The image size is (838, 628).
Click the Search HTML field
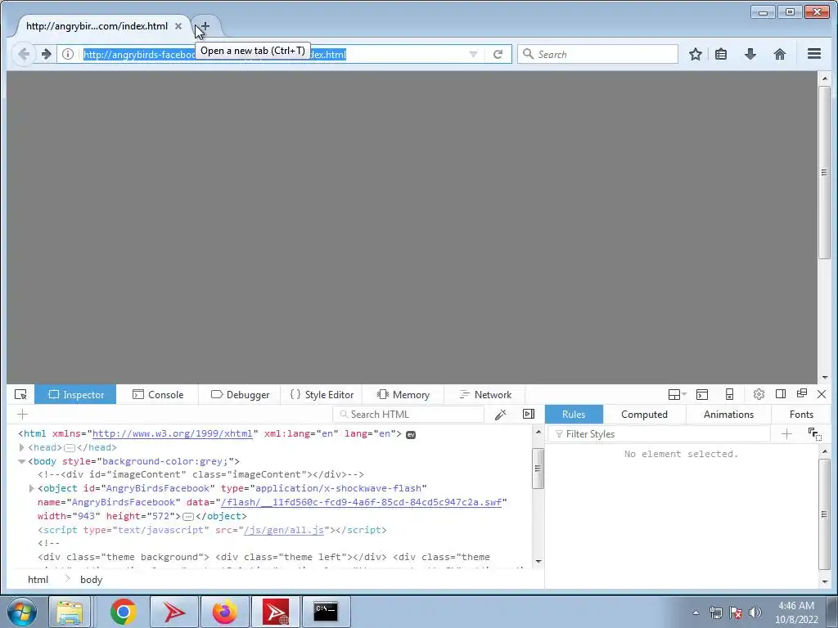coord(408,415)
